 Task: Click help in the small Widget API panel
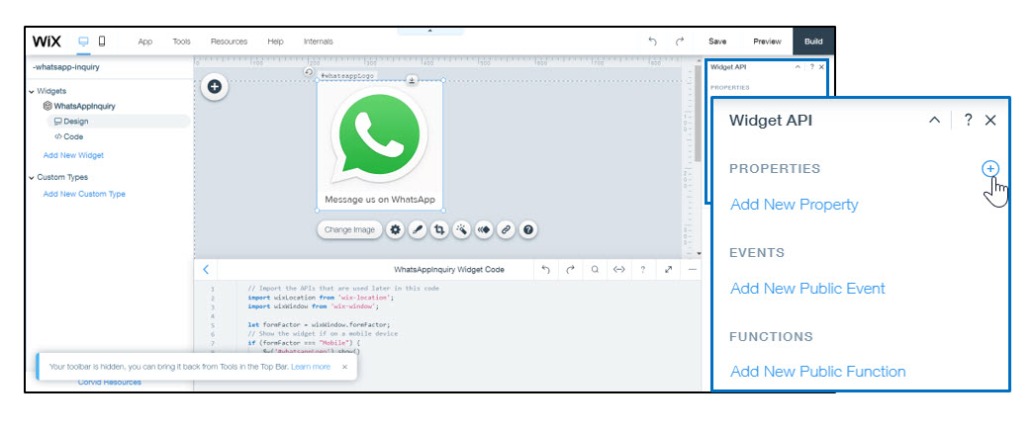(812, 66)
